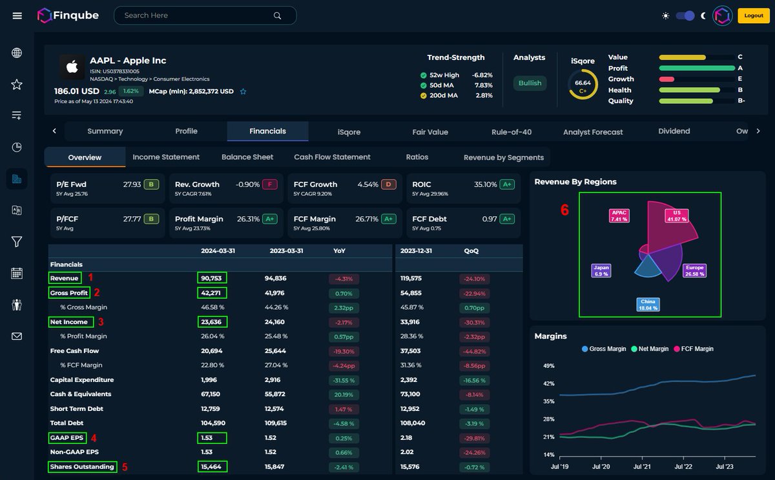Click the Total Debt row label
Viewport: 775px width, 480px height.
tap(67, 423)
